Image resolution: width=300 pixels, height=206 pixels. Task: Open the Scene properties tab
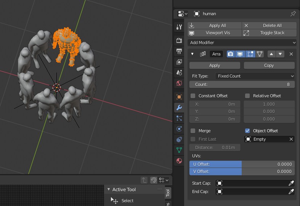click(179, 73)
